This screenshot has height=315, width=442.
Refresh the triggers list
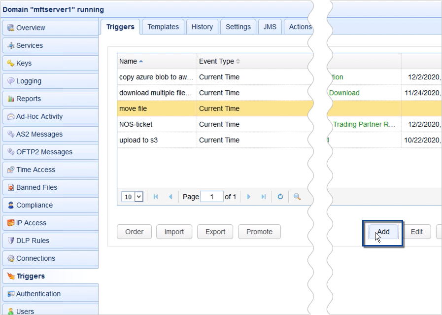coord(280,196)
